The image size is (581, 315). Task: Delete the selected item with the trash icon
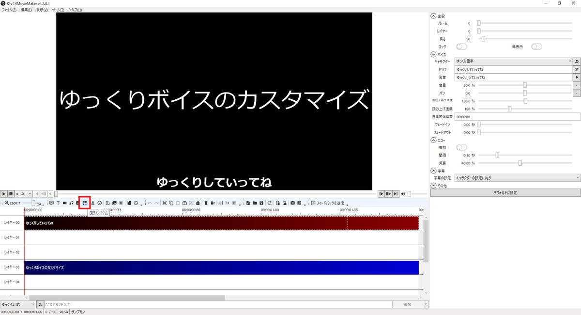coord(206,203)
